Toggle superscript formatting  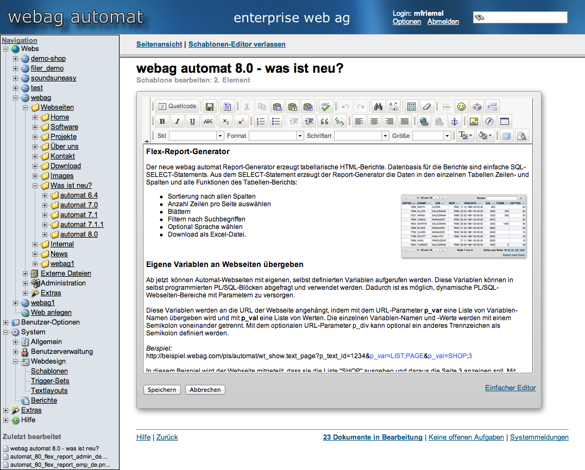(241, 121)
